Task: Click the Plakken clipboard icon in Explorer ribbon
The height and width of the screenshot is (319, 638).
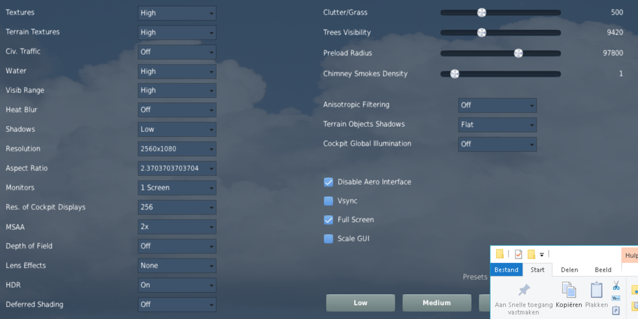Action: pyautogui.click(x=596, y=290)
